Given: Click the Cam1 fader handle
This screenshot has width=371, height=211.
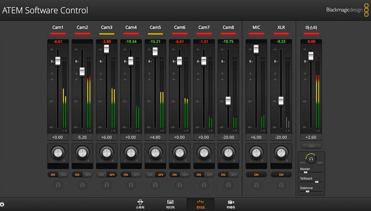Looking at the screenshot, I should click(58, 61).
